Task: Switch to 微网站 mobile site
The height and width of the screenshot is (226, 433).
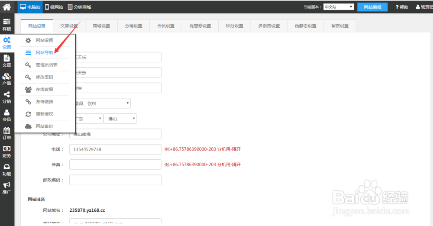Action: (54, 7)
